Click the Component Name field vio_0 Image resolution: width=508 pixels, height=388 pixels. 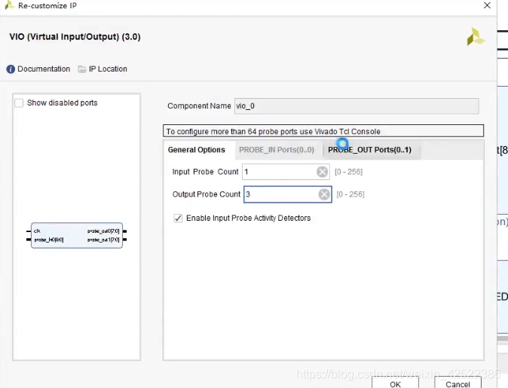coord(357,106)
